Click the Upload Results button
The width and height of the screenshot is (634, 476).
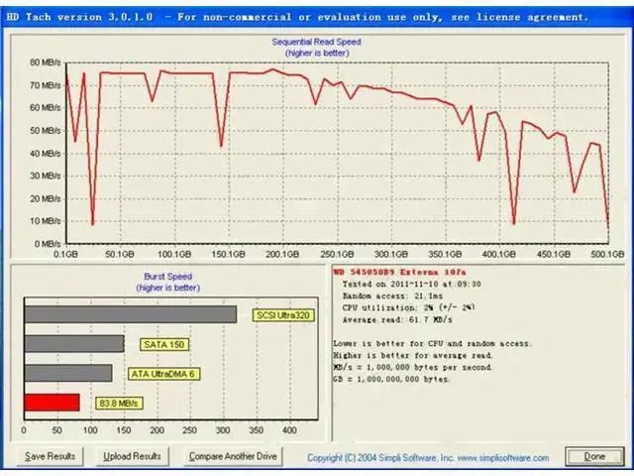pos(132,456)
